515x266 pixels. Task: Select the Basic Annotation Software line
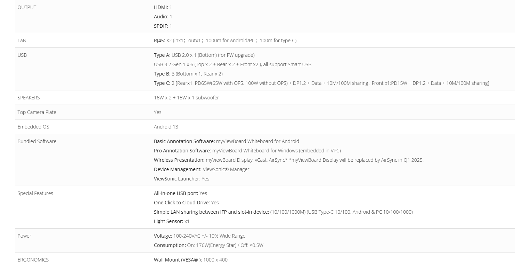coord(227,141)
